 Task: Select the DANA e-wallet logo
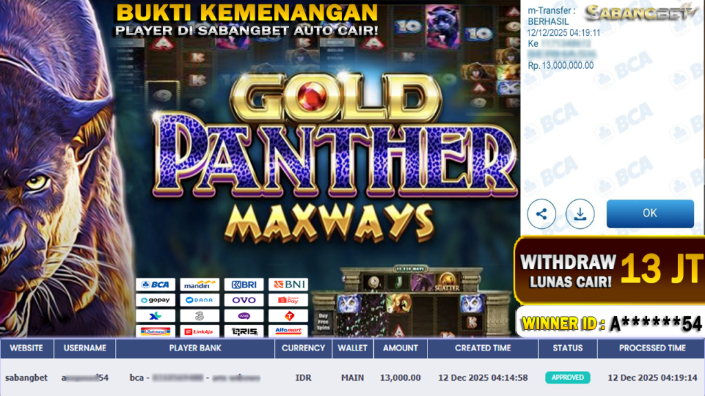pyautogui.click(x=200, y=300)
